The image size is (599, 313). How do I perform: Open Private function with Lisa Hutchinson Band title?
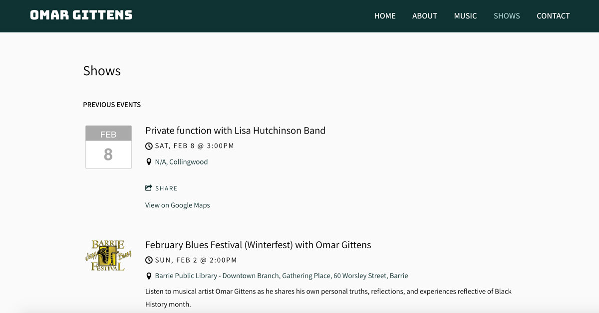[235, 131]
